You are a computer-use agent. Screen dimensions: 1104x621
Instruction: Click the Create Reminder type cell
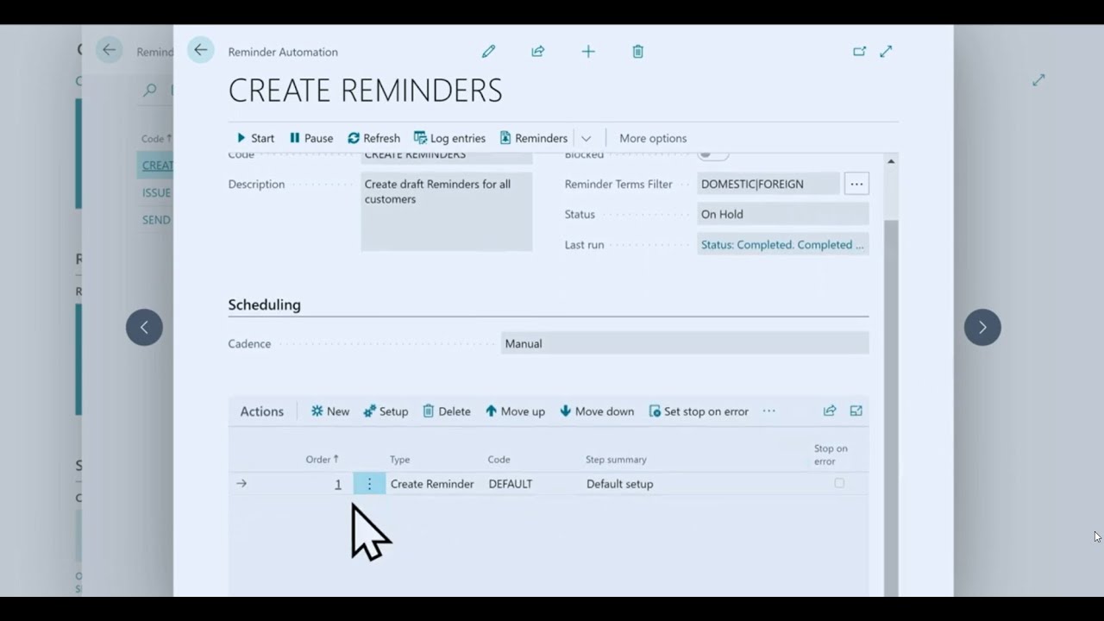pyautogui.click(x=432, y=484)
